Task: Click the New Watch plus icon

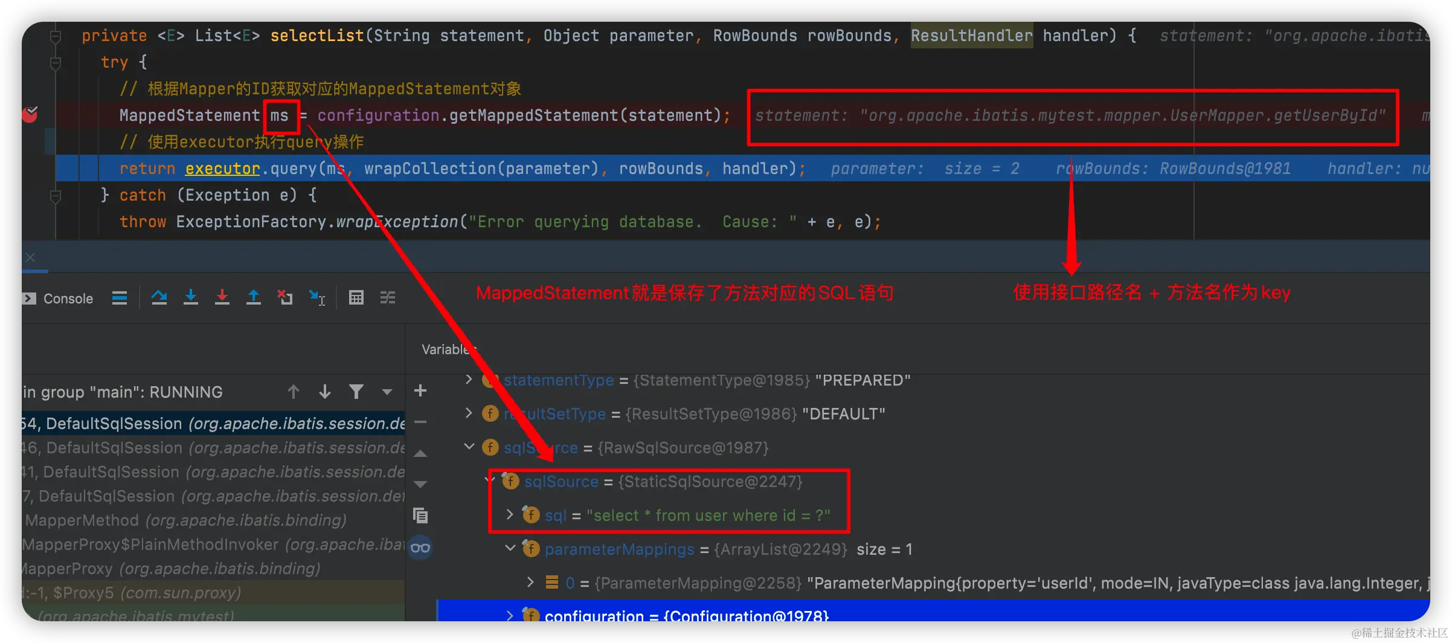Action: click(420, 391)
